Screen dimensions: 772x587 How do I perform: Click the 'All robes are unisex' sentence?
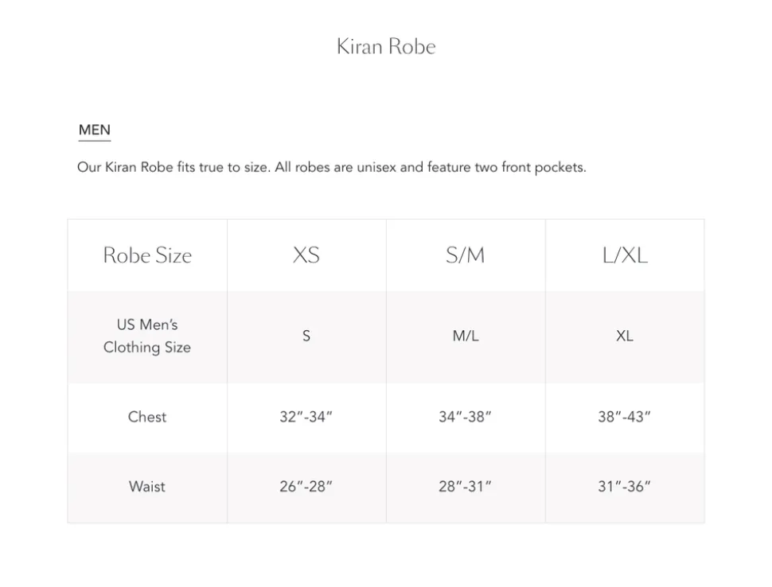click(430, 168)
